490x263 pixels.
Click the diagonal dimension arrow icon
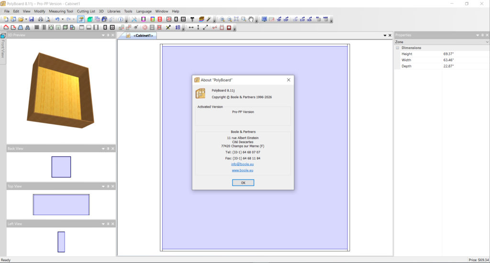tap(205, 27)
